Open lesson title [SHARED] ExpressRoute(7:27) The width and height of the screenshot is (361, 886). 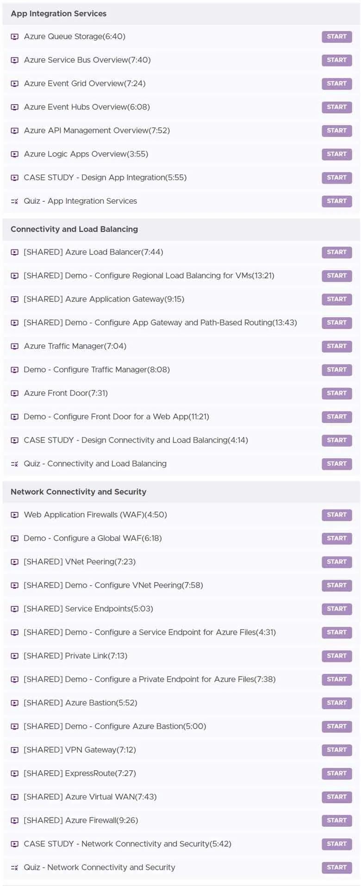[x=80, y=774]
